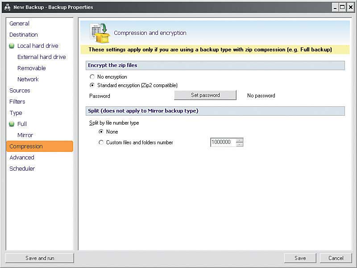Open the highlighted Compression section

point(40,147)
